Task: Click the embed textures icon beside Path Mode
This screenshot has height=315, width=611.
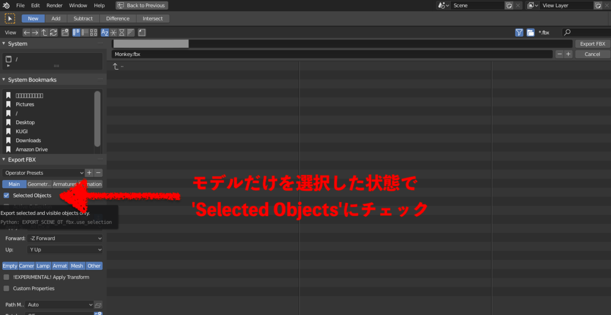Action: (x=98, y=305)
